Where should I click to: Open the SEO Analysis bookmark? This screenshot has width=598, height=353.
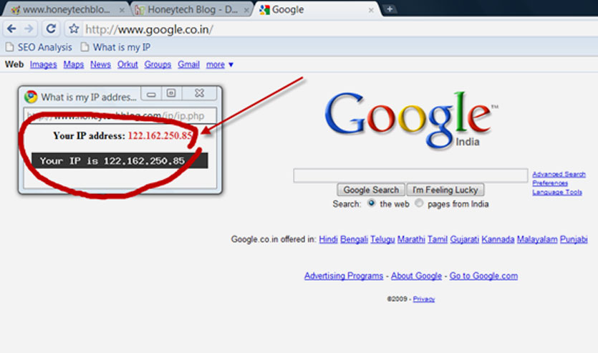[39, 47]
